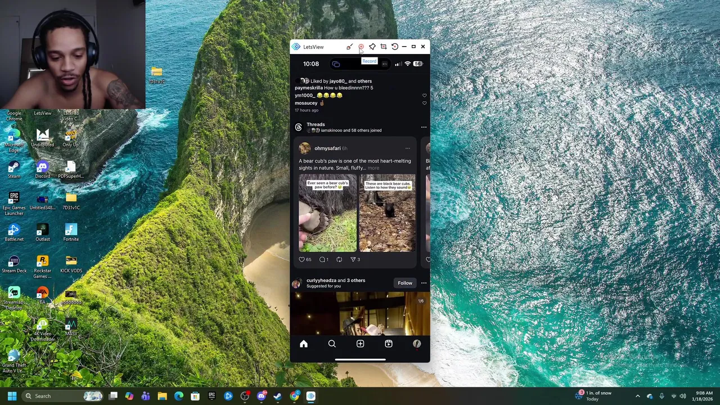720x405 pixels.
Task: Open File Explorer from taskbar
Action: click(162, 396)
